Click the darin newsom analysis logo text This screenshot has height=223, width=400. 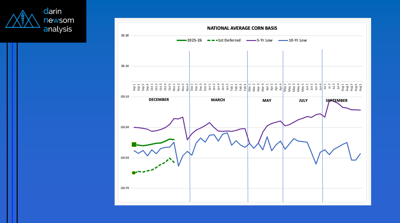click(58, 20)
